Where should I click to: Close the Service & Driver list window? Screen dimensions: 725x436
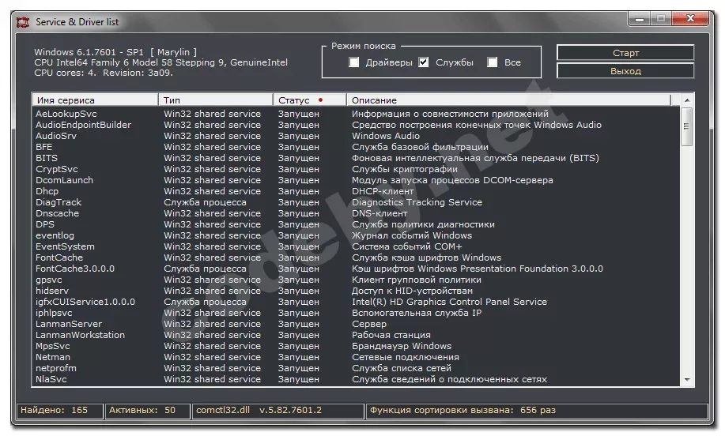coord(690,18)
